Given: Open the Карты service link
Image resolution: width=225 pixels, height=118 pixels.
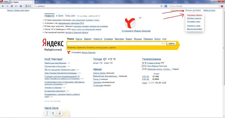Looking at the screenshot, I should [x=79, y=39].
